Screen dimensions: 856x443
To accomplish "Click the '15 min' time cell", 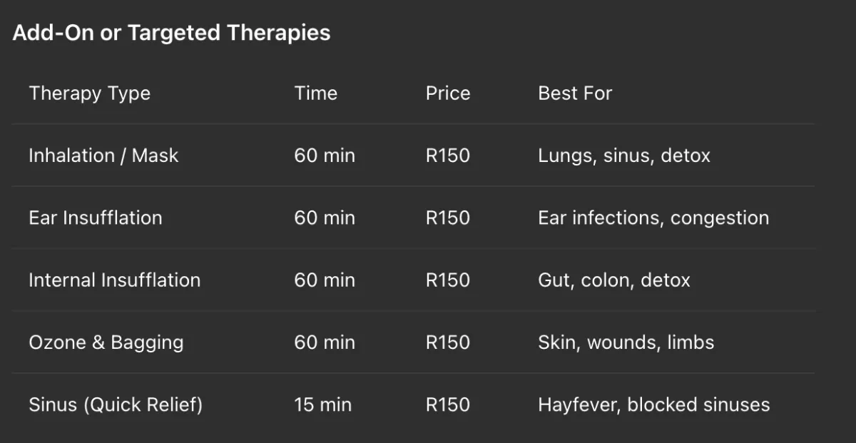I will click(323, 404).
